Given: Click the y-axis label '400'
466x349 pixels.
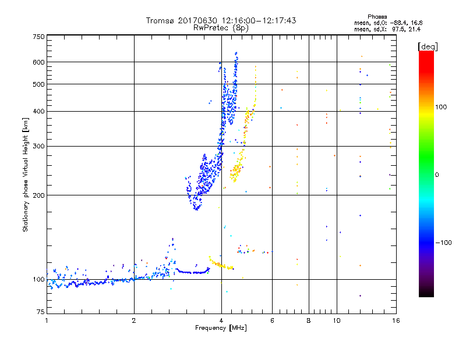Looking at the screenshot, I should click(x=38, y=112).
